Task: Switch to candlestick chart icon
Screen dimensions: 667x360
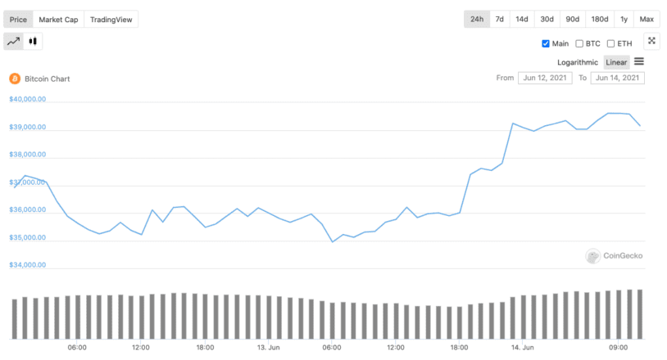Action: pyautogui.click(x=33, y=41)
